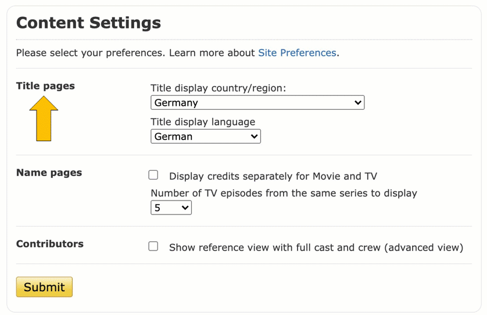Click the Title pages section label
This screenshot has height=315, width=487.
pos(45,86)
